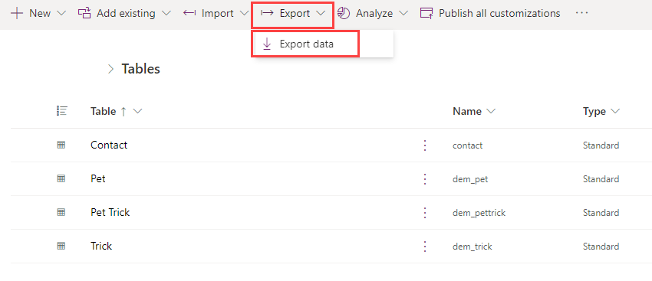Click the list view icon in header

click(x=61, y=111)
